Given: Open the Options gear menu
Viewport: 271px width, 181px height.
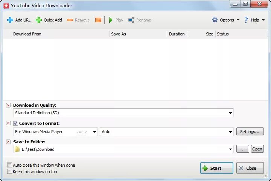Looking at the screenshot, I should [226, 20].
